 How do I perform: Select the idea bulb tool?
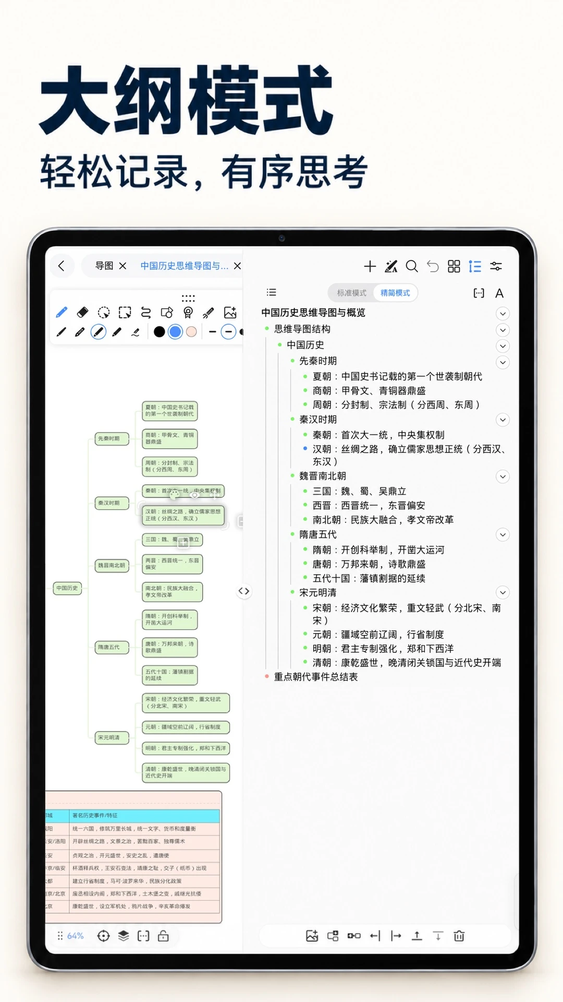coord(188,312)
